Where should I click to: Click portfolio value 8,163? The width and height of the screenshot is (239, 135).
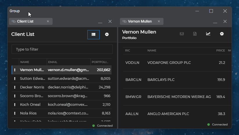(x=106, y=113)
